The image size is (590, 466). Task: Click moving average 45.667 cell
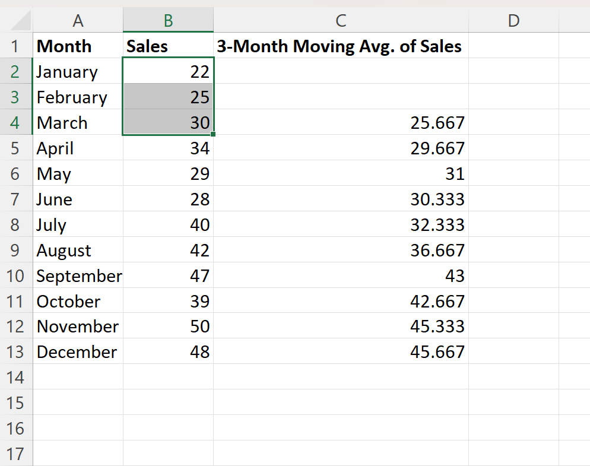[341, 351]
